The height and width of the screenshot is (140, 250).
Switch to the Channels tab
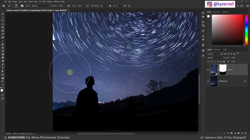click(x=217, y=50)
